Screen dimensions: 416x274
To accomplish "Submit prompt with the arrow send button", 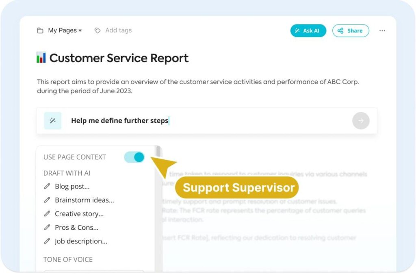I will coord(361,121).
